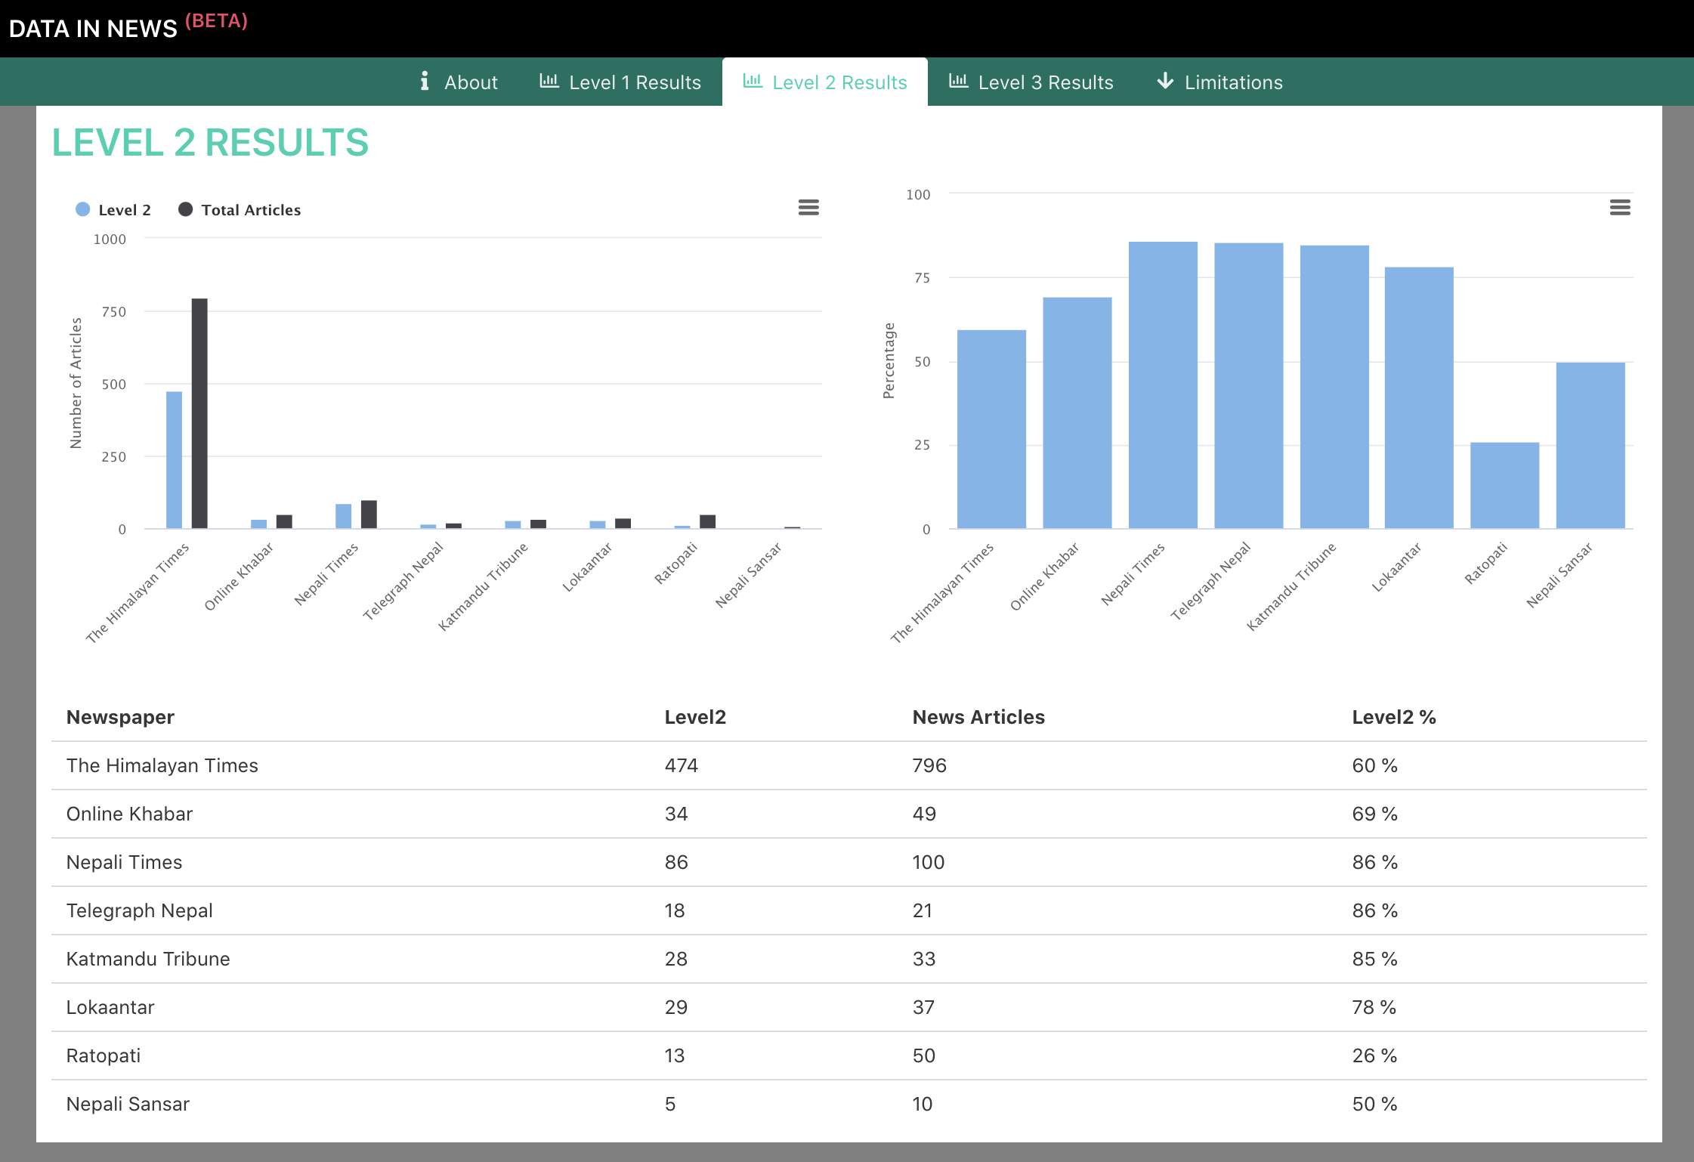Click the LEVEL 2 RESULTS heading
1694x1162 pixels.
(x=210, y=143)
